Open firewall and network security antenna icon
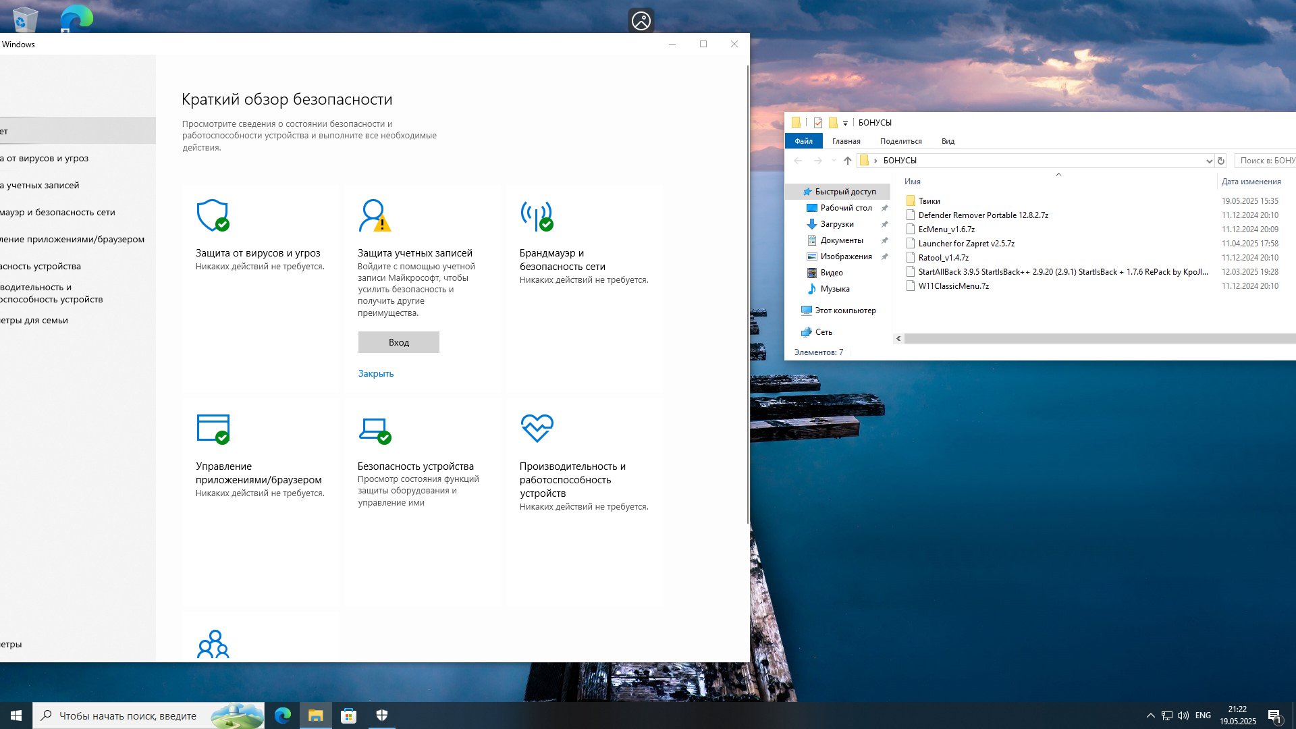 click(x=537, y=215)
